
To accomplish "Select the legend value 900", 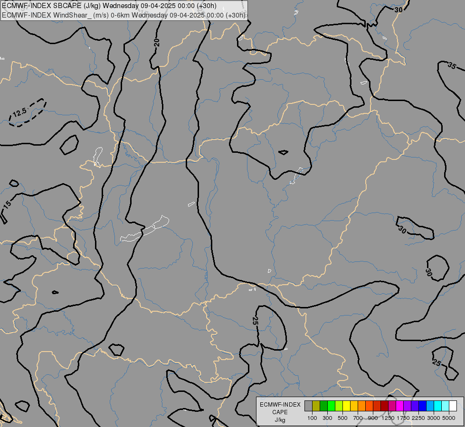I will [373, 418].
